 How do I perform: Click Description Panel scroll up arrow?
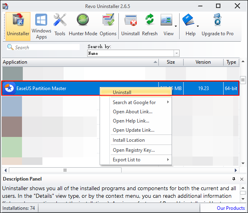click(243, 188)
